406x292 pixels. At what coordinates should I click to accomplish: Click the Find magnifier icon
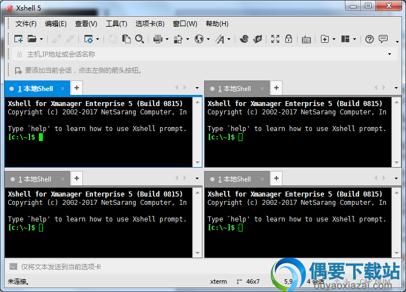140,39
